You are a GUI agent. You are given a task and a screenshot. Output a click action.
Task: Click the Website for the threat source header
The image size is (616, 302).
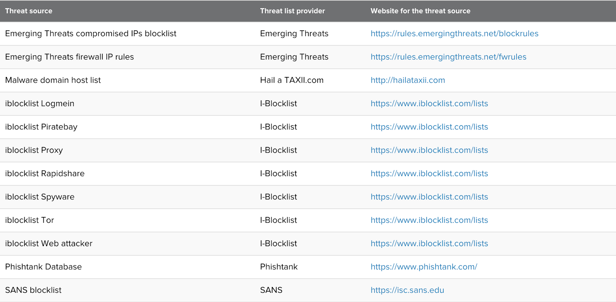(x=420, y=11)
